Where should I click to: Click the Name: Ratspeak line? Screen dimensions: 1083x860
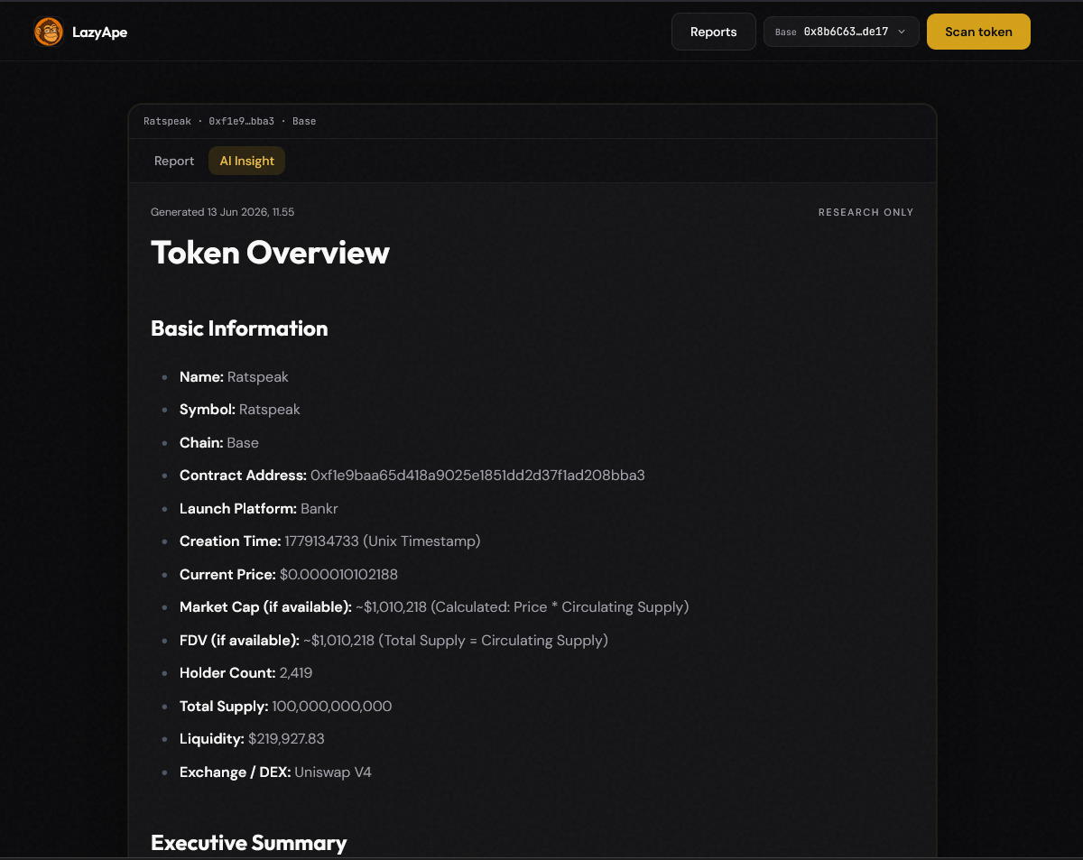coord(234,376)
